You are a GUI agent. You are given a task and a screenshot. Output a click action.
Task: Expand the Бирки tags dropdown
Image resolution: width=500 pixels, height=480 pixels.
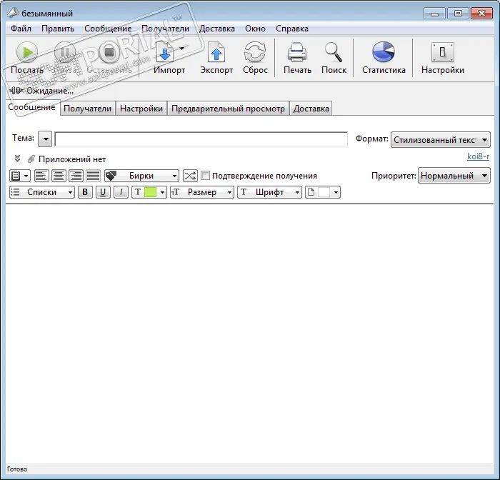(x=142, y=176)
